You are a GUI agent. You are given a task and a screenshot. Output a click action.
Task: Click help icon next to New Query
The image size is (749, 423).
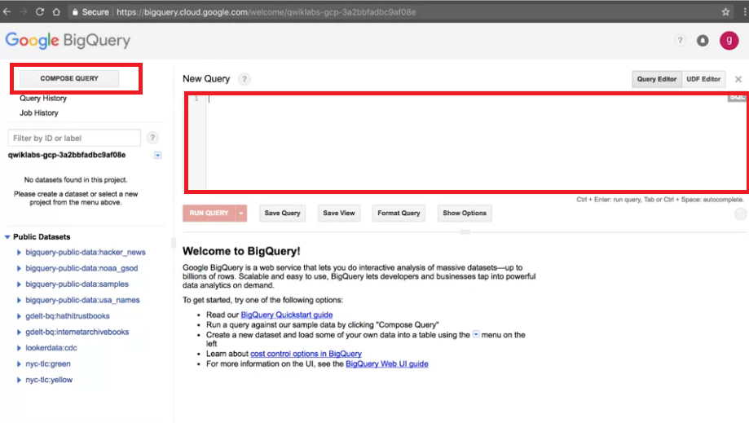pyautogui.click(x=244, y=79)
